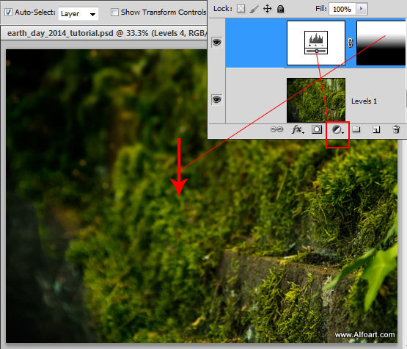Screen dimensions: 407x349
Task: Select the gradient layer mask thumbnail
Action: [x=381, y=43]
